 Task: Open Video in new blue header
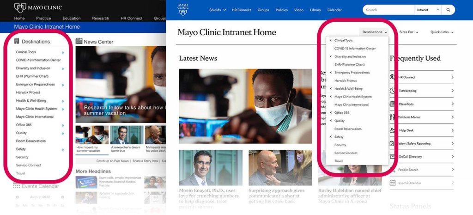[x=299, y=10]
